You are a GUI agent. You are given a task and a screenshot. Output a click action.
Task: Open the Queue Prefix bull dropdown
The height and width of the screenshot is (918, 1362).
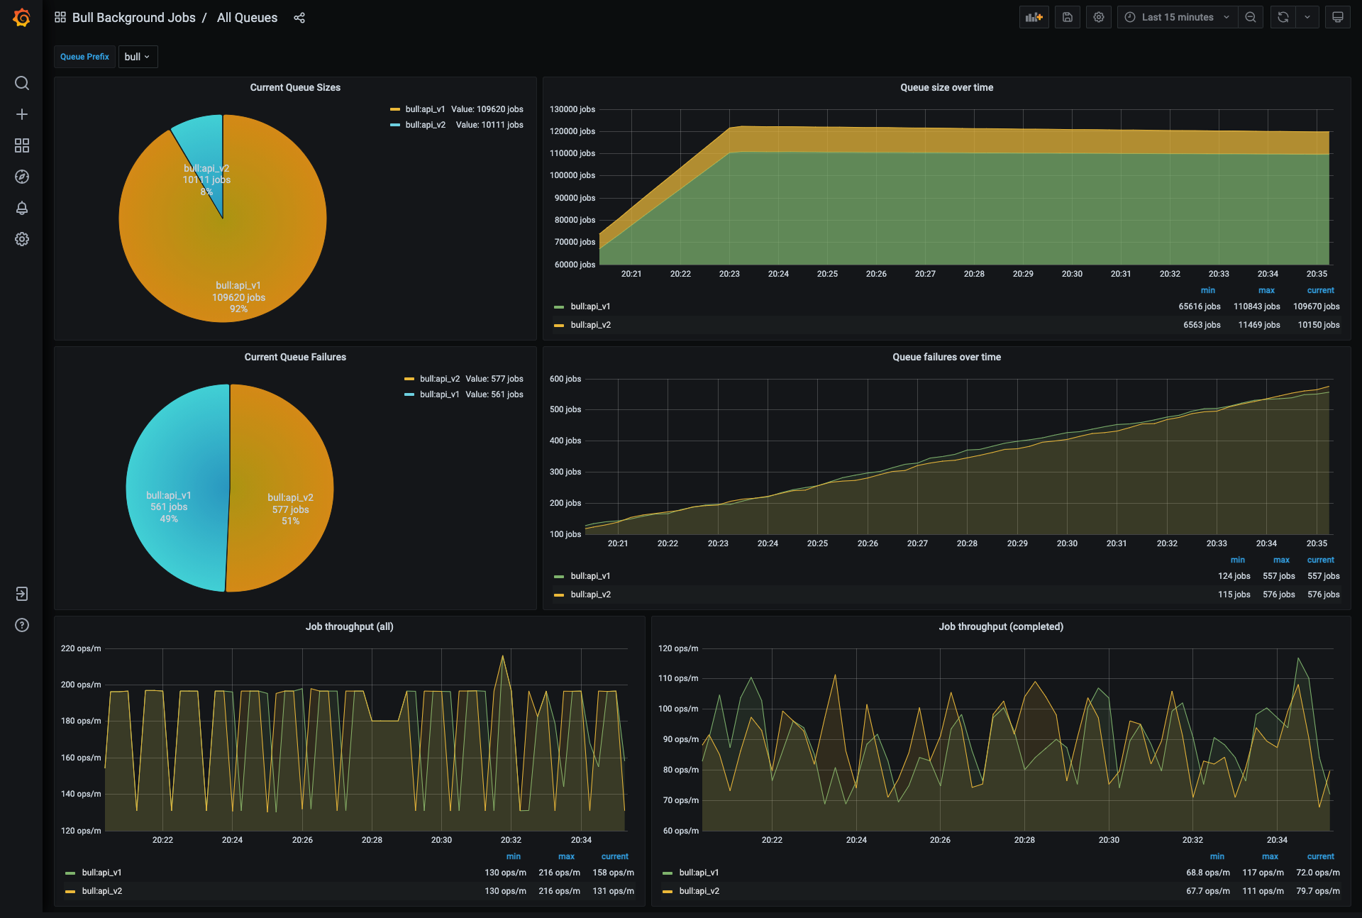pyautogui.click(x=138, y=57)
